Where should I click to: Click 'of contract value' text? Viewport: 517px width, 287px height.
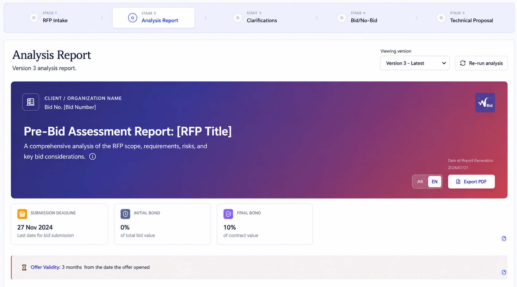point(241,235)
